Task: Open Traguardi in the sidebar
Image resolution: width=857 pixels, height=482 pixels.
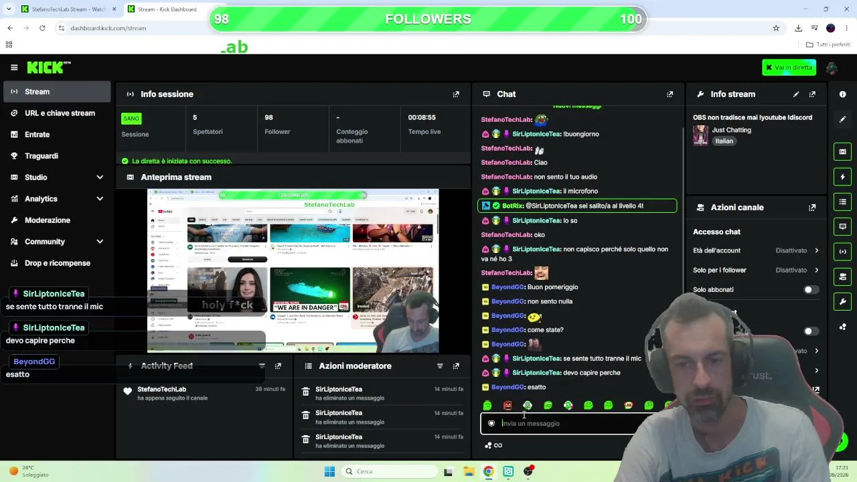Action: [x=57, y=156]
